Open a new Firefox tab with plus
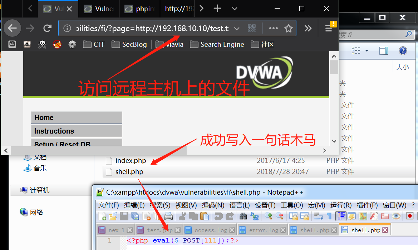The height and width of the screenshot is (250, 418). (217, 9)
